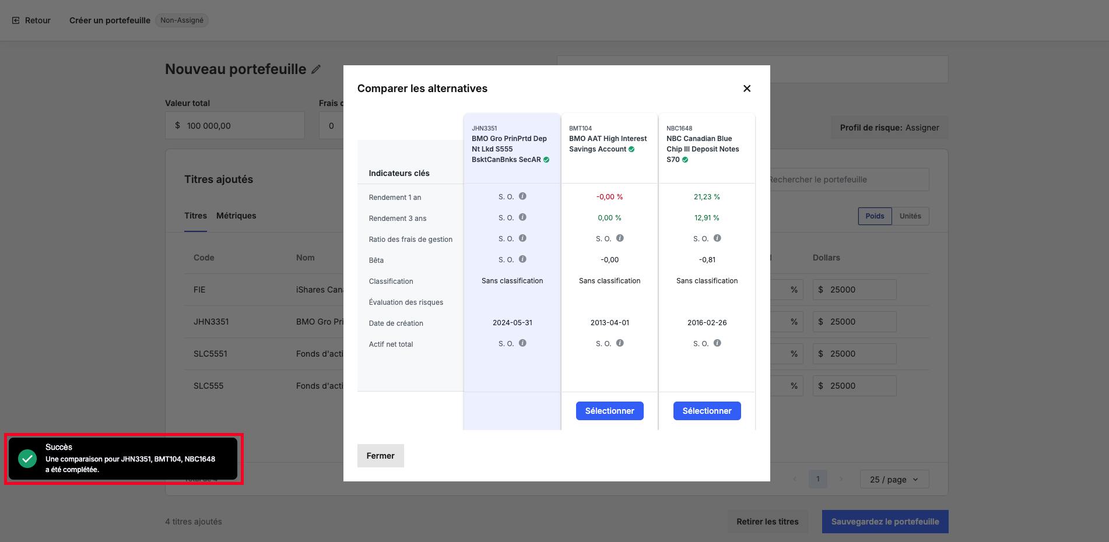The image size is (1109, 542).
Task: Click the JHN3351 code cell
Action: point(211,322)
